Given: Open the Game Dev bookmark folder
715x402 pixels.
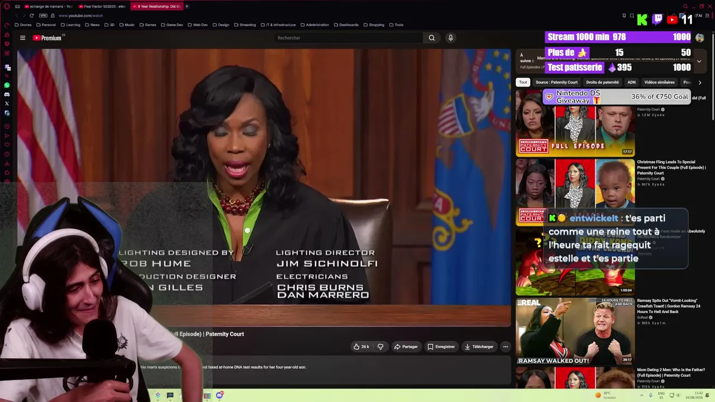Looking at the screenshot, I should [171, 25].
